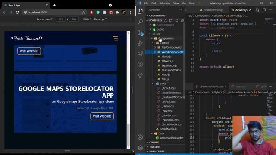Image resolution: width=276 pixels, height=155 pixels.
Task: Open the Source Control view
Action: tap(141, 33)
